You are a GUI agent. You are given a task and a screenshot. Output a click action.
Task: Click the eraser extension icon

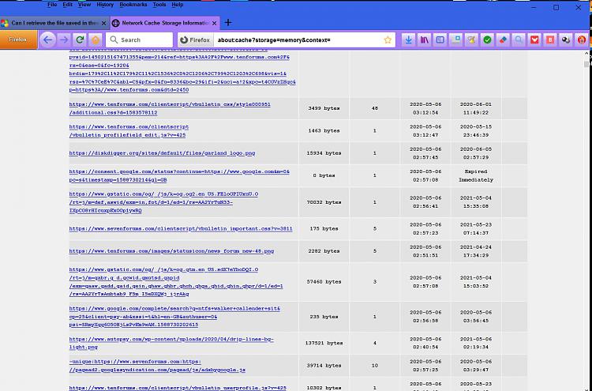503,39
